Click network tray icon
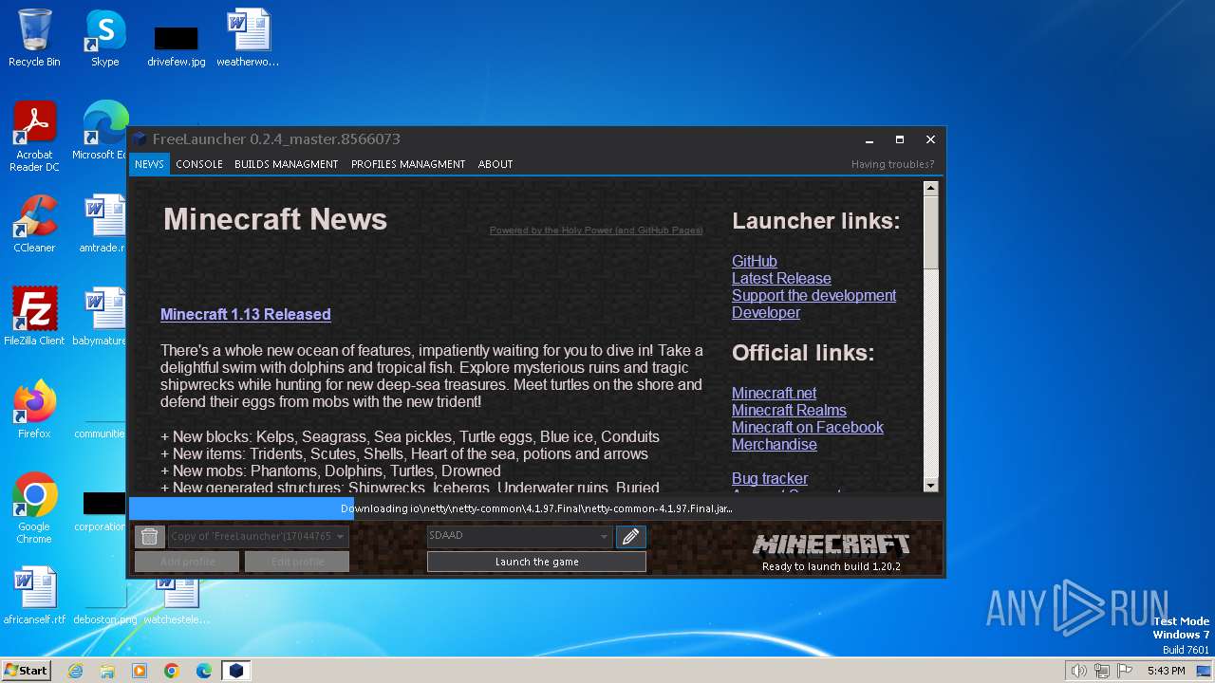 (x=1102, y=671)
